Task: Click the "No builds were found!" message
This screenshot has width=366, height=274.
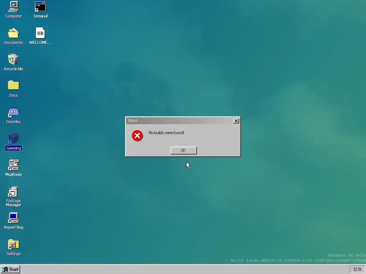Action: (166, 133)
